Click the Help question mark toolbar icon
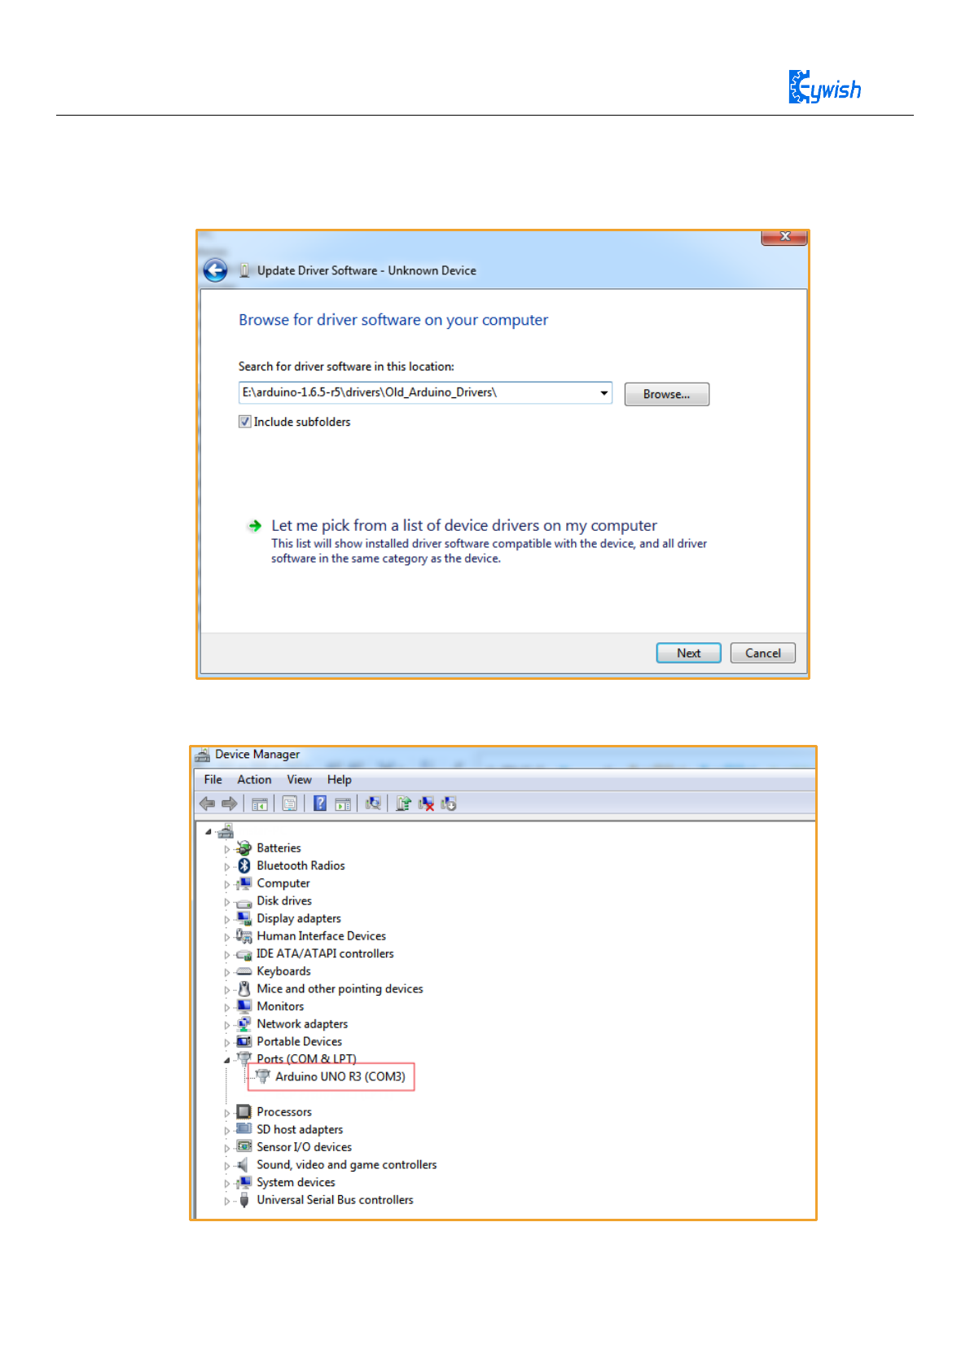This screenshot has width=970, height=1371. 320,804
